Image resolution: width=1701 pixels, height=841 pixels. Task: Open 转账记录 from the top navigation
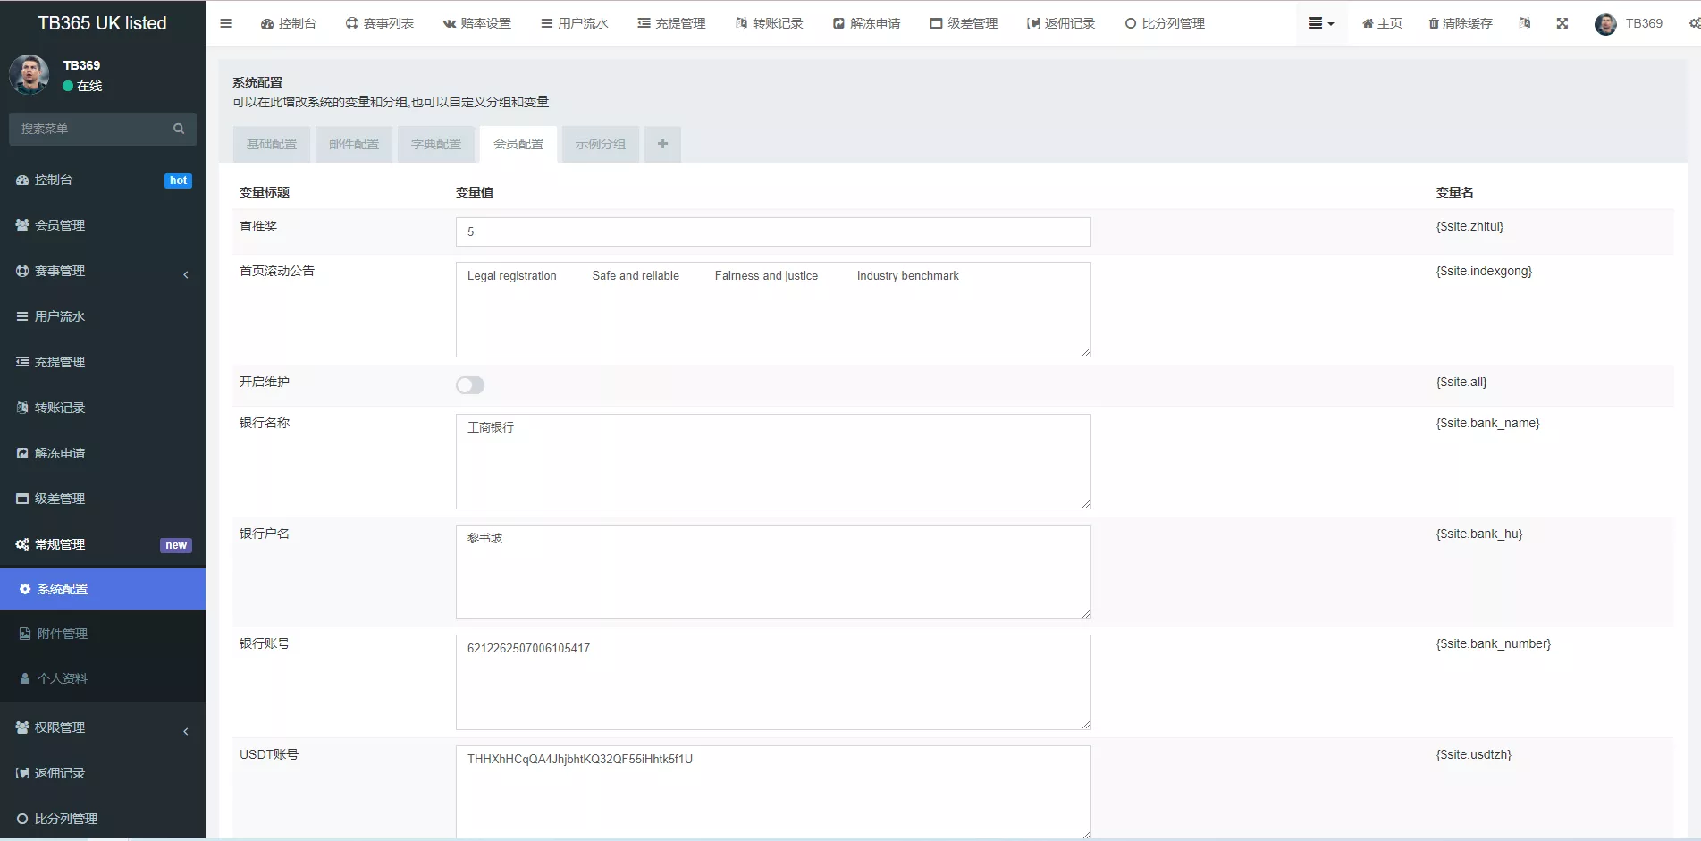coord(769,23)
